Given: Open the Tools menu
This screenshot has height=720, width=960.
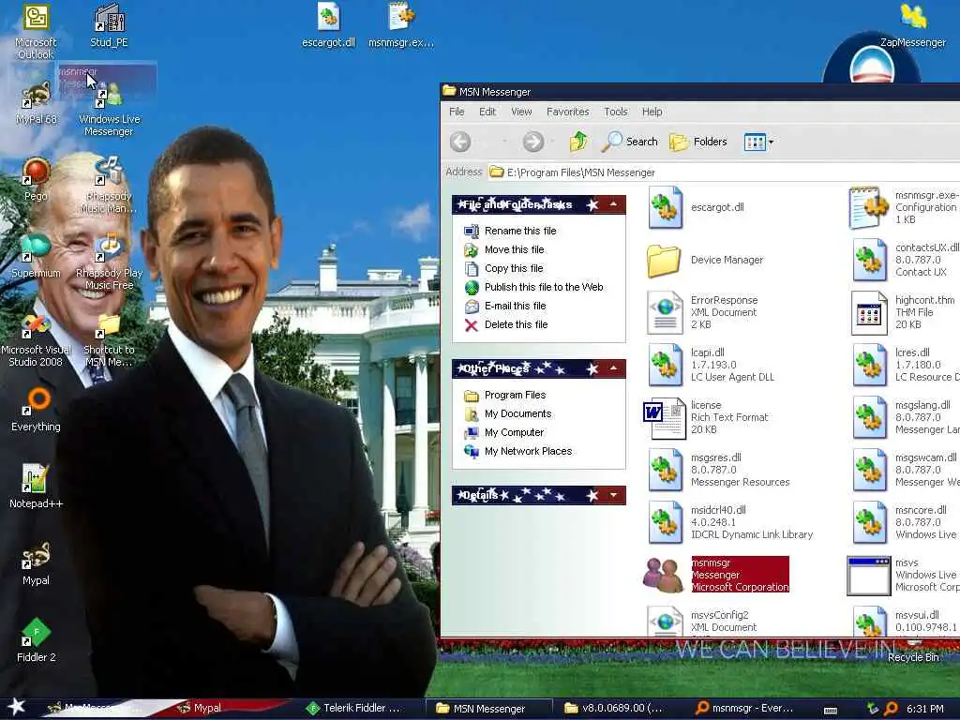Looking at the screenshot, I should click(615, 112).
